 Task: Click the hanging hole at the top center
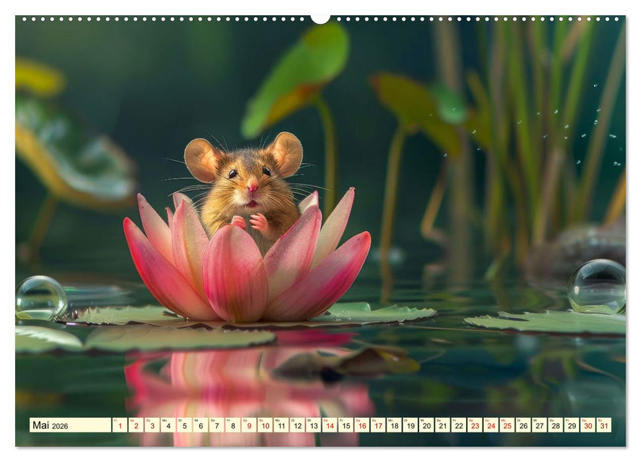[320, 18]
